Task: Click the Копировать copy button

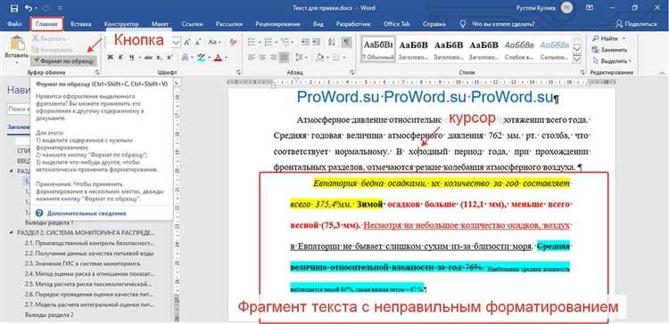Action: click(52, 50)
